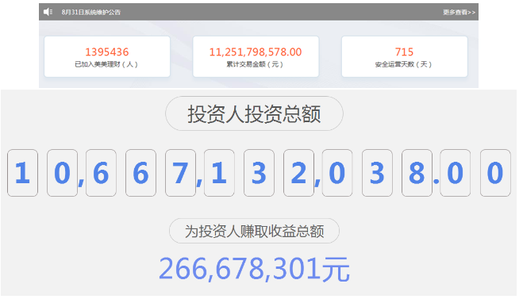Viewport: 523px width, 299px height.
Task: Click the counter tile showing digit 2
Action: [298, 173]
